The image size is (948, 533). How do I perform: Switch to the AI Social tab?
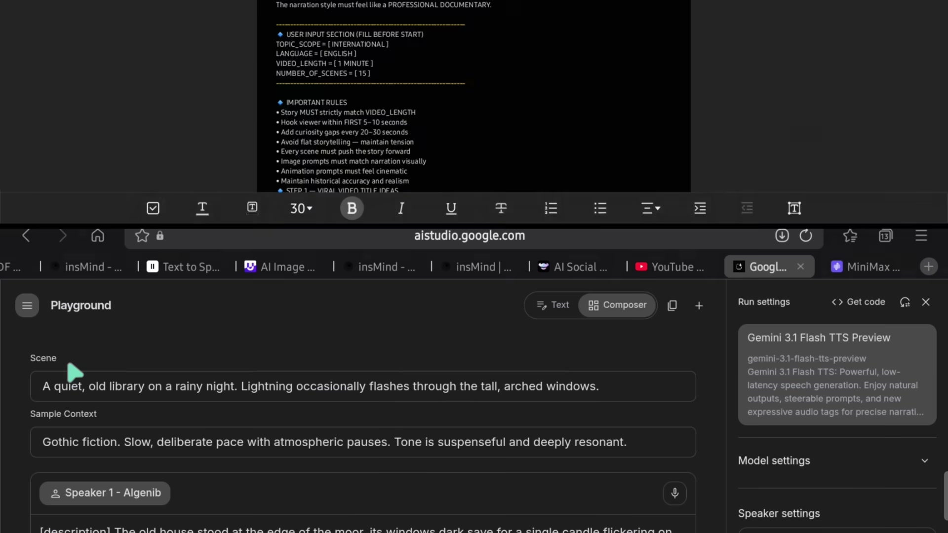tap(574, 267)
